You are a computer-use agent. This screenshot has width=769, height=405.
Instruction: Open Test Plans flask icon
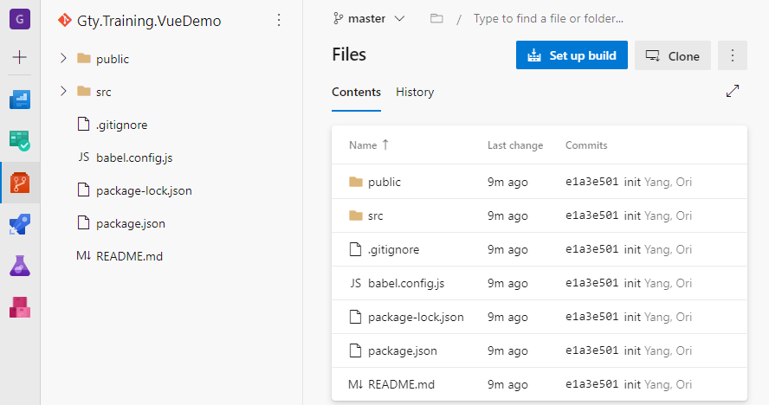click(x=20, y=266)
